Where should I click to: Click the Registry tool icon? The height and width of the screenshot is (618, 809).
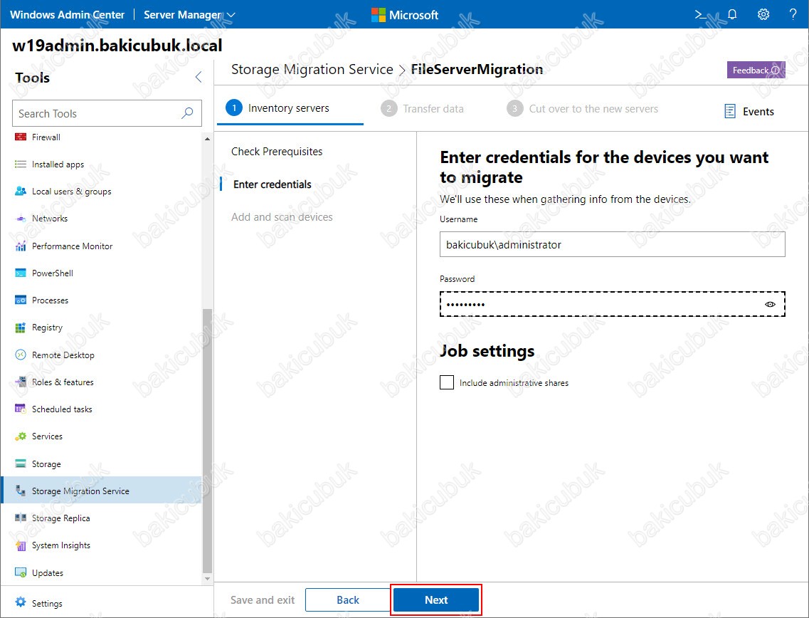pyautogui.click(x=21, y=328)
